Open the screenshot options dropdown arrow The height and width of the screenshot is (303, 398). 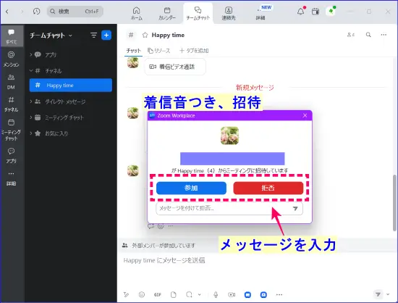pos(200,294)
